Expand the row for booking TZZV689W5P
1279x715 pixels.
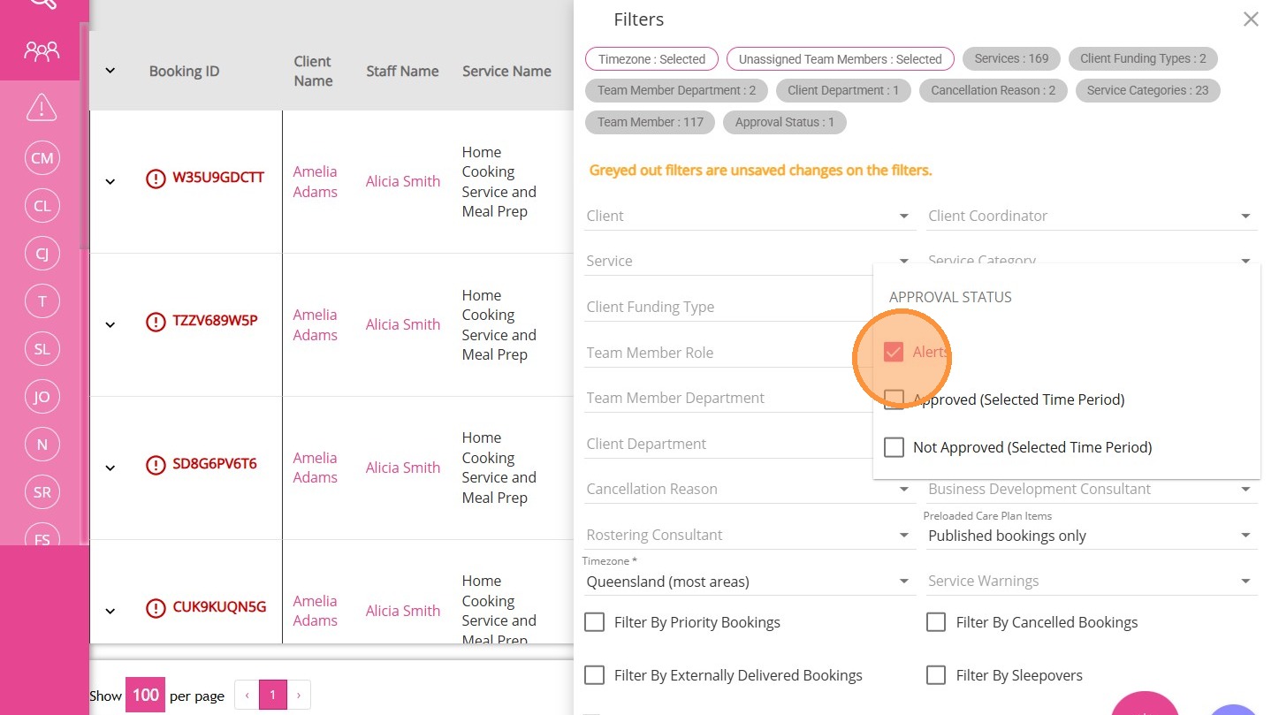coord(110,324)
